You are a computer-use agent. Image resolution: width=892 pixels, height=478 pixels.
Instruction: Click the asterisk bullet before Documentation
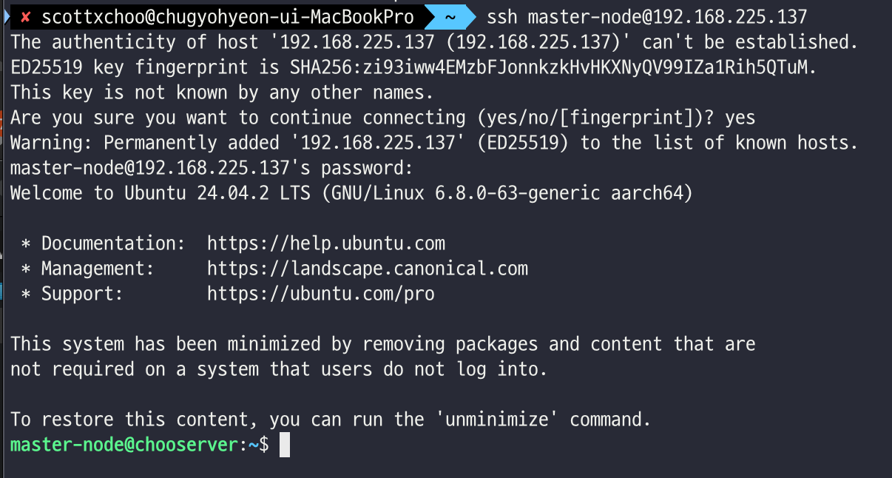tap(26, 243)
